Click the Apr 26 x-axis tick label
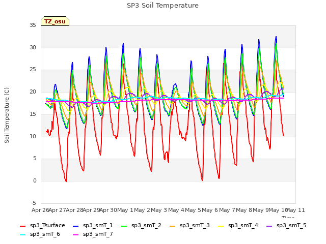This screenshot has width=326, height=244. tap(40, 210)
